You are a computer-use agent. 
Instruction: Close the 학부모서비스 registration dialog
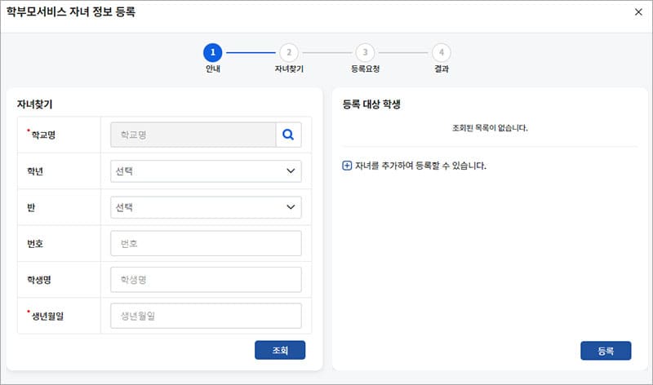(x=638, y=12)
